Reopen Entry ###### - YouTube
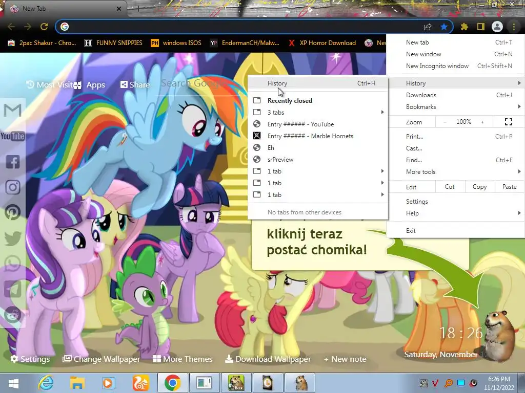The image size is (525, 393). coord(318,124)
